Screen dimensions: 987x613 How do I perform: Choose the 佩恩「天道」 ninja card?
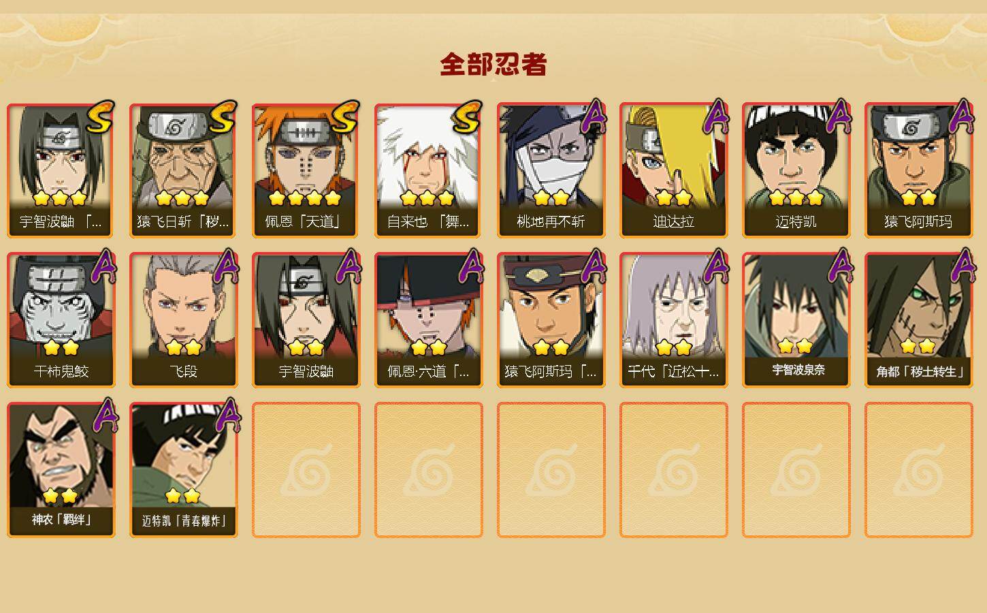pyautogui.click(x=306, y=170)
